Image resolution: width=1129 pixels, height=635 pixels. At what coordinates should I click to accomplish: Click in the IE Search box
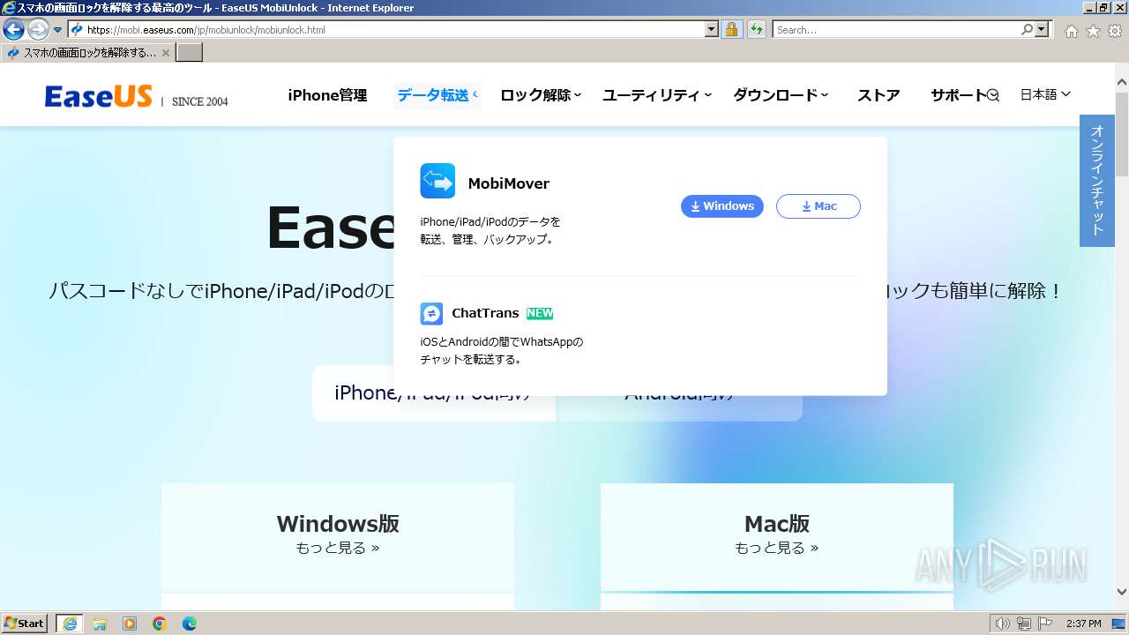[896, 29]
